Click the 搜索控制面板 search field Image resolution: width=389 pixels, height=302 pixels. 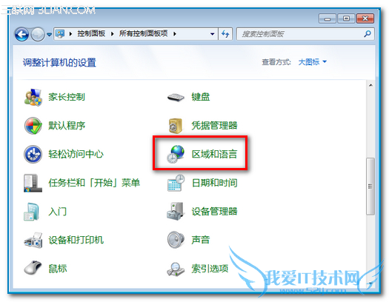301,34
